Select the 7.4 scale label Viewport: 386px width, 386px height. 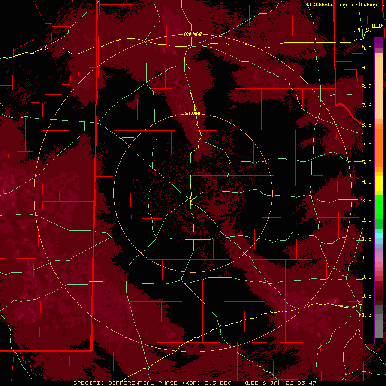pyautogui.click(x=367, y=106)
